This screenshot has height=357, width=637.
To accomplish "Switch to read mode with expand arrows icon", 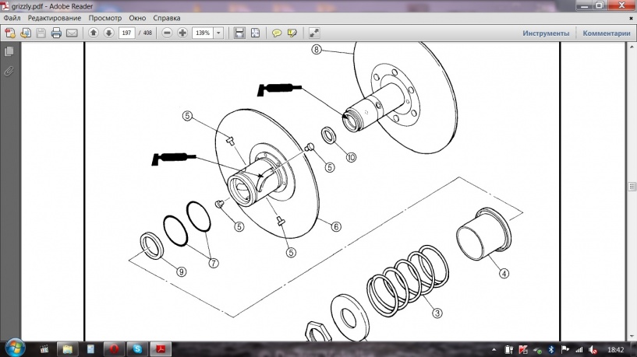I will click(313, 33).
